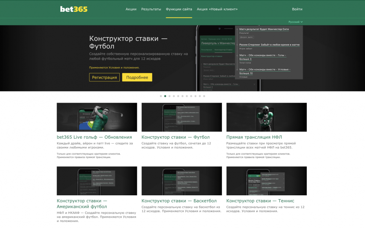
Task: Open Конструктор ставки — Баскетбол heading link
Action: click(179, 201)
